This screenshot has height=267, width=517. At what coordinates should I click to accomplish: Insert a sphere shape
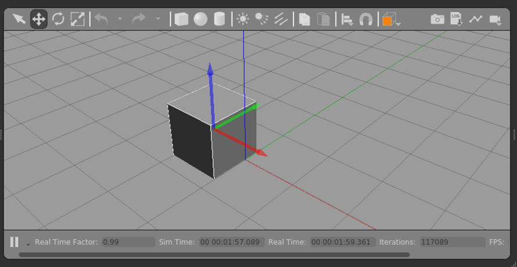(201, 19)
